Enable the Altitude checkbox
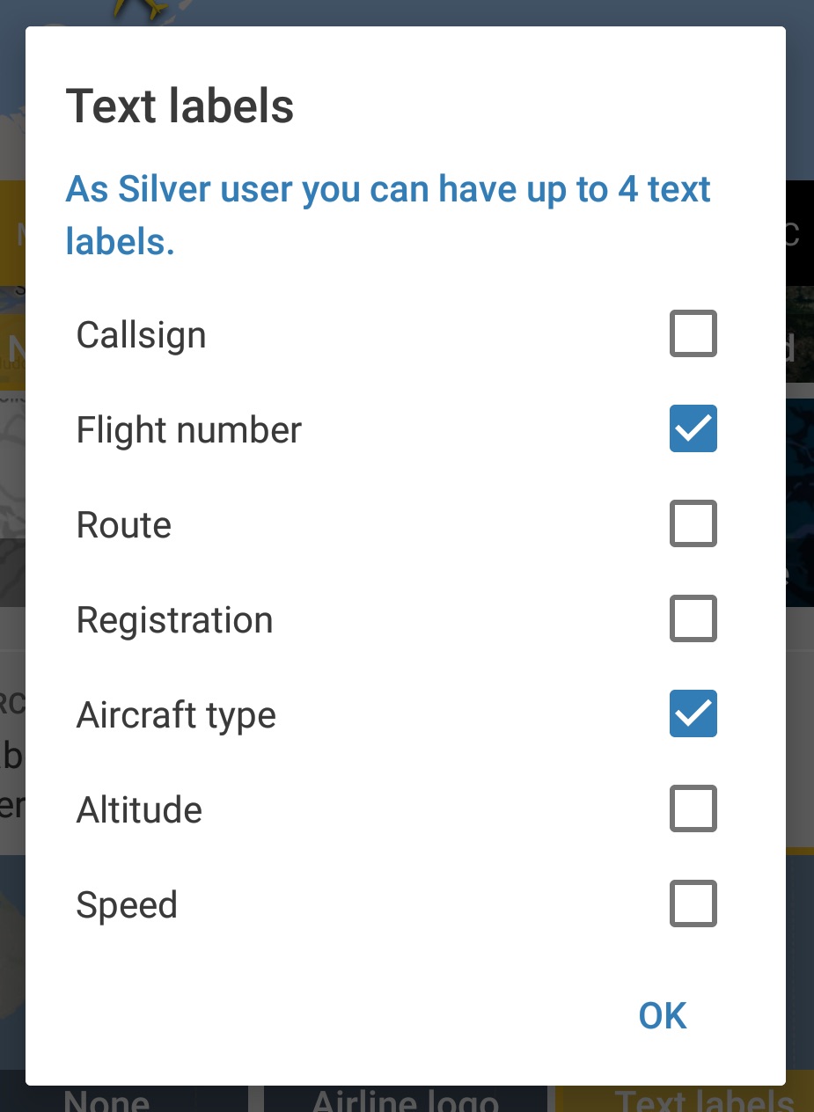Image resolution: width=814 pixels, height=1112 pixels. pos(693,809)
